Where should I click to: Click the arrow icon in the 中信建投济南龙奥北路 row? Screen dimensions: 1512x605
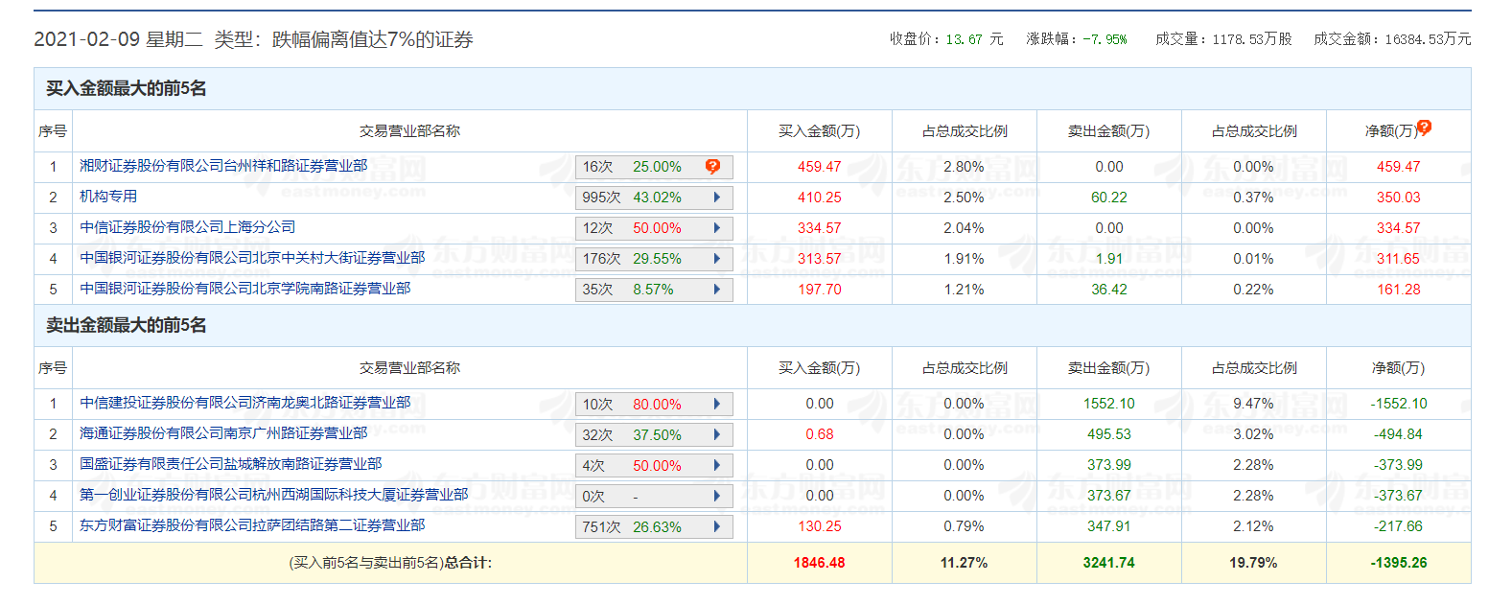click(x=716, y=405)
